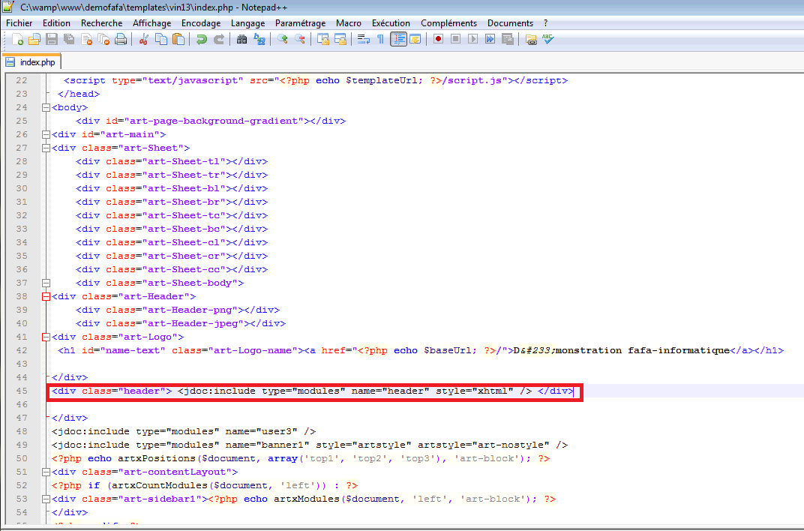This screenshot has height=531, width=804.
Task: Click the Close All documents icon
Action: pyautogui.click(x=103, y=40)
